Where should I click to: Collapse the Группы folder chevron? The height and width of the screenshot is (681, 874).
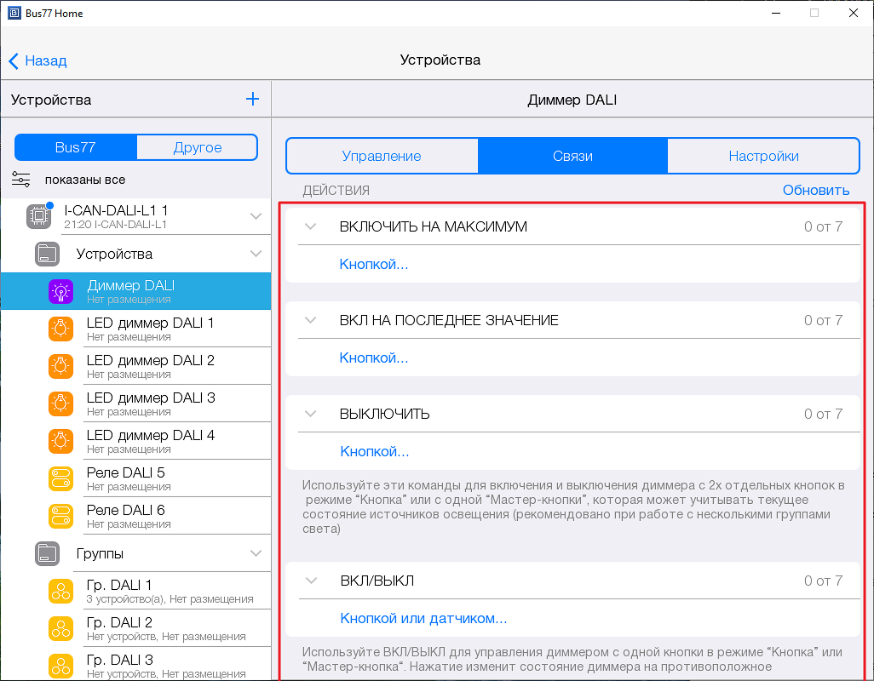click(256, 553)
